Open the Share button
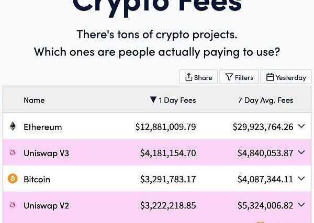The width and height of the screenshot is (314, 223). pyautogui.click(x=198, y=77)
